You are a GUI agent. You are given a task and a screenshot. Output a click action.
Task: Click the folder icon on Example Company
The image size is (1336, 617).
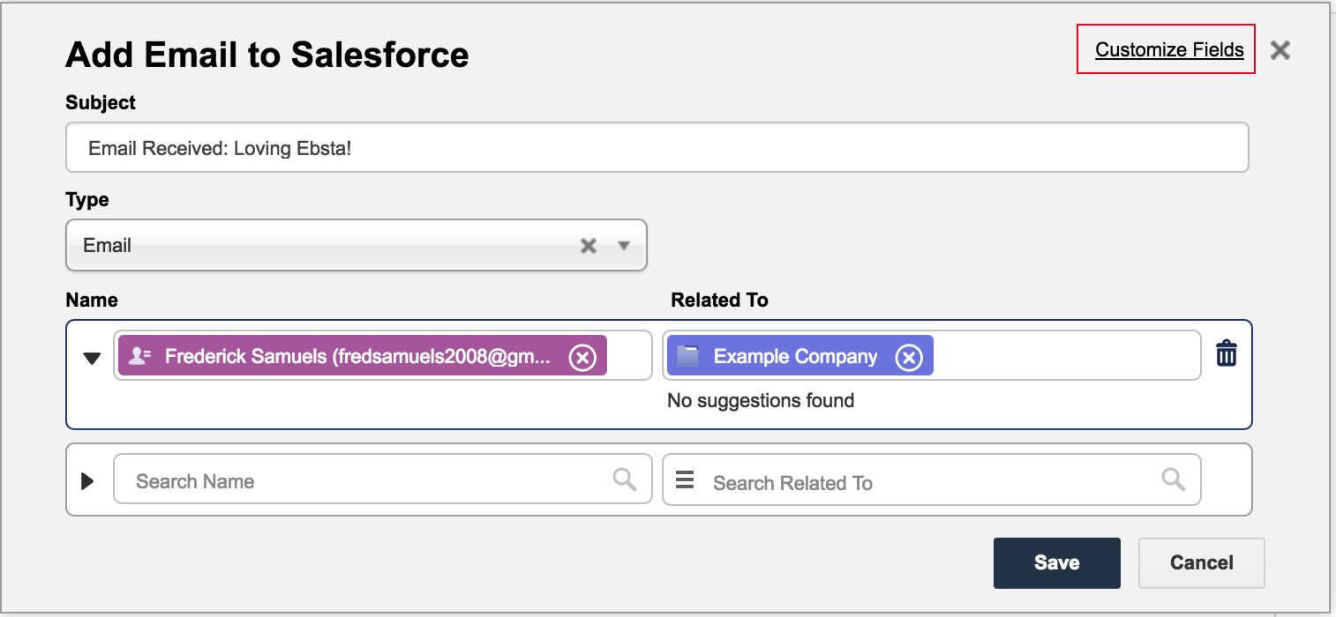688,356
